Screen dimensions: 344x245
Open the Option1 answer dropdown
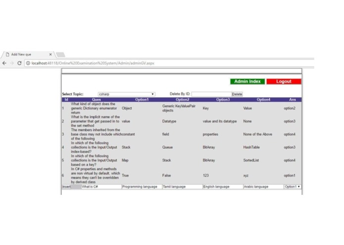(293, 187)
